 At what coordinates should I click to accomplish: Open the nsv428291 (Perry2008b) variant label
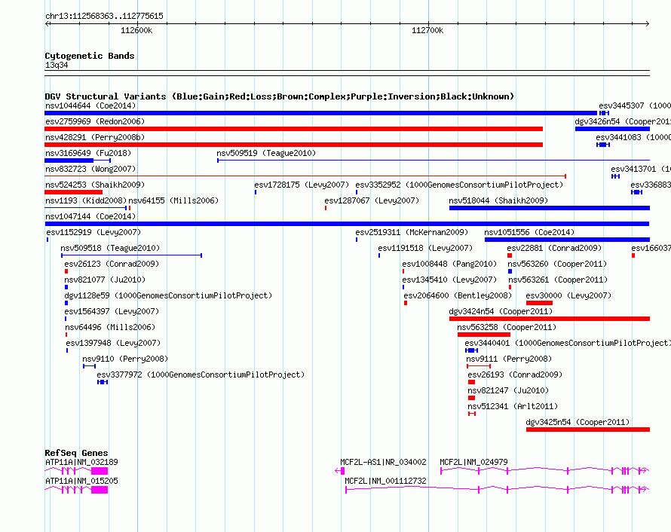(x=95, y=137)
